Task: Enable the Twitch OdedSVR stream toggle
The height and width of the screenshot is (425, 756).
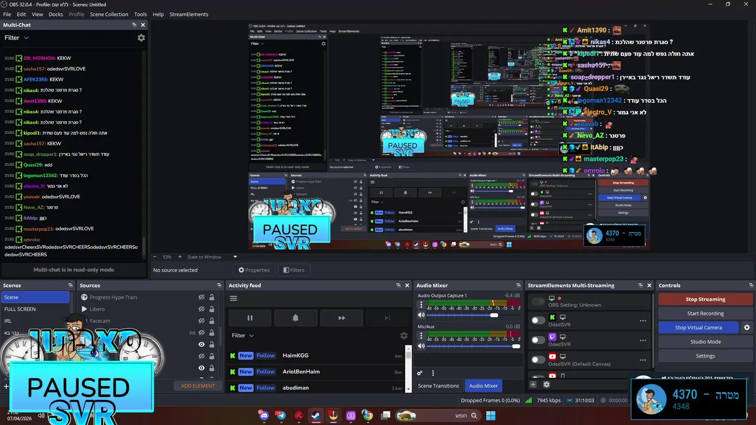Action: tap(538, 340)
